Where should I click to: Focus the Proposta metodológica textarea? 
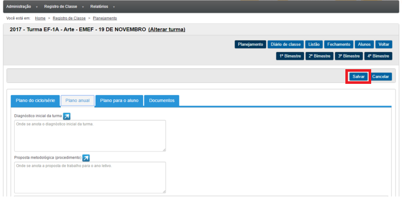click(90, 177)
